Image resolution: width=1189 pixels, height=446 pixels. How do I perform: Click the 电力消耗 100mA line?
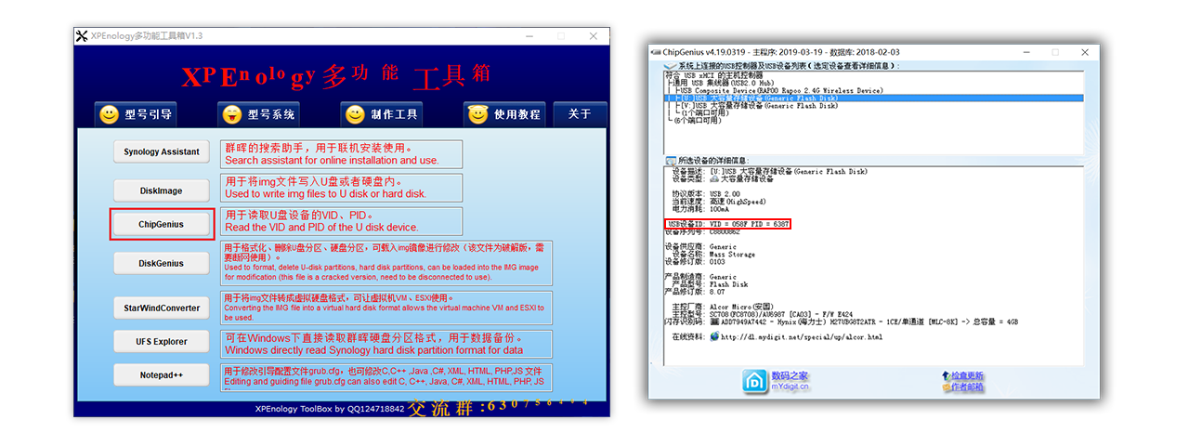(699, 210)
